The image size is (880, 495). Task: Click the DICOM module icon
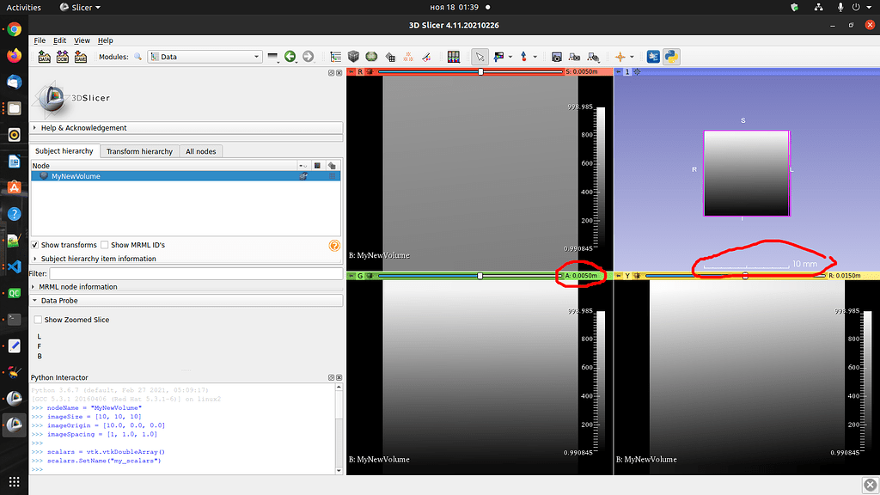62,57
